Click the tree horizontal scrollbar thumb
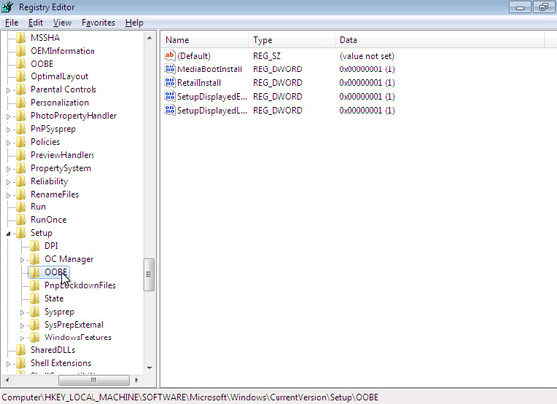Viewport: 557px width, 404px height. coord(93,380)
